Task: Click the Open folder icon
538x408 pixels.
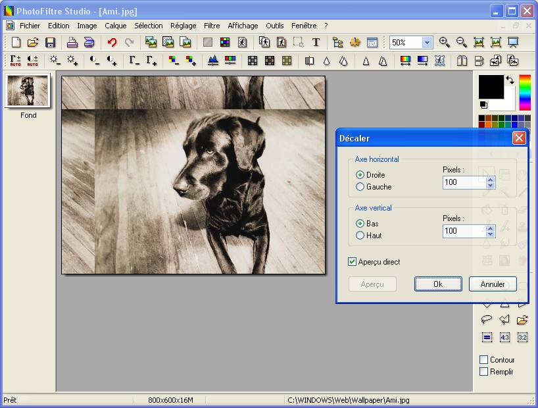Action: click(x=33, y=43)
